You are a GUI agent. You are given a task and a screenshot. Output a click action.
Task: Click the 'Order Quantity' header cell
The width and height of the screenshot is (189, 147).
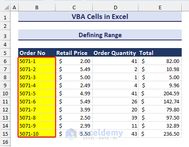point(115,53)
